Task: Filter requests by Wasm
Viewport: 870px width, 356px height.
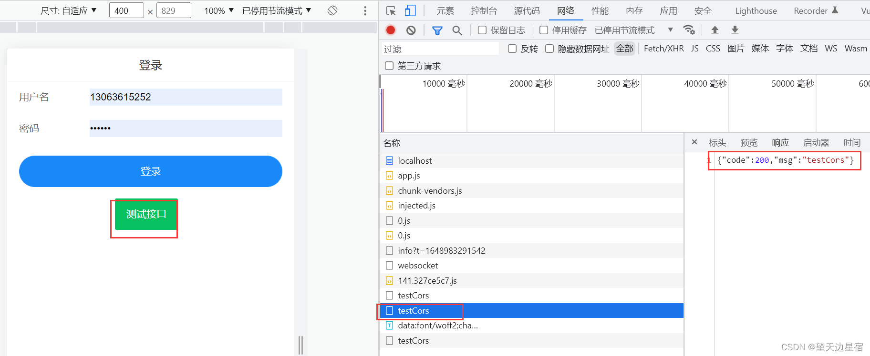Action: [856, 49]
